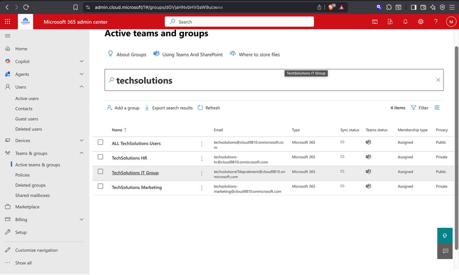The width and height of the screenshot is (459, 275).
Task: Collapse navigation with the hamburger menu icon
Action: pos(8,36)
